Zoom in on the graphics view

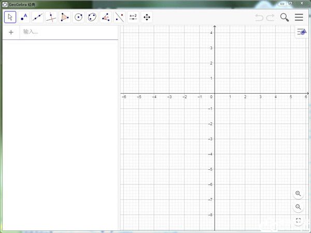pyautogui.click(x=298, y=194)
